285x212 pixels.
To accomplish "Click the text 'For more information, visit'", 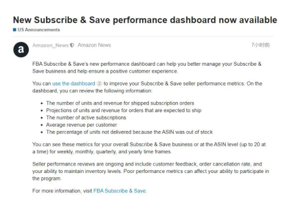I will click(x=62, y=191).
